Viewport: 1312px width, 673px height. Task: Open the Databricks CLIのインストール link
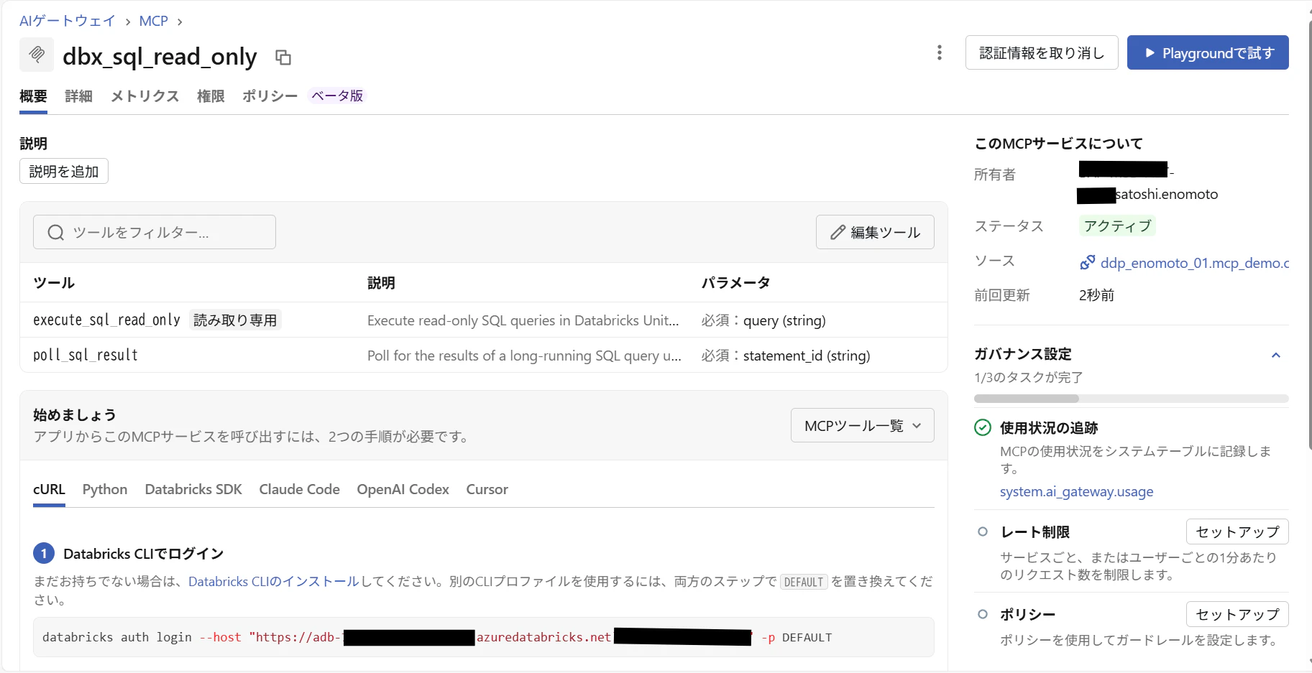[273, 581]
